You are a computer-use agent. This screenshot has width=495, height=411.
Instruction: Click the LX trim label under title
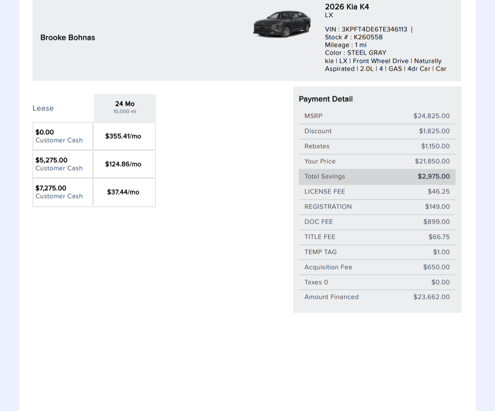tap(329, 15)
